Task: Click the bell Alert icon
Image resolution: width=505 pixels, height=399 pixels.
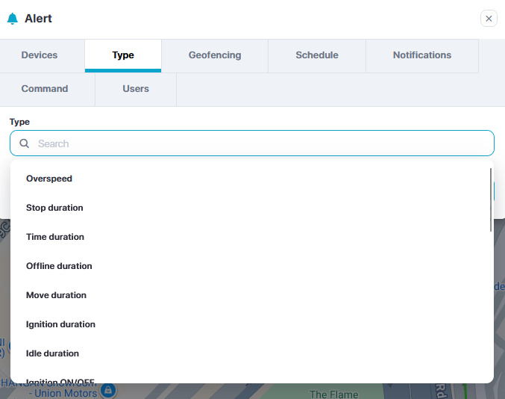Action: click(x=12, y=19)
